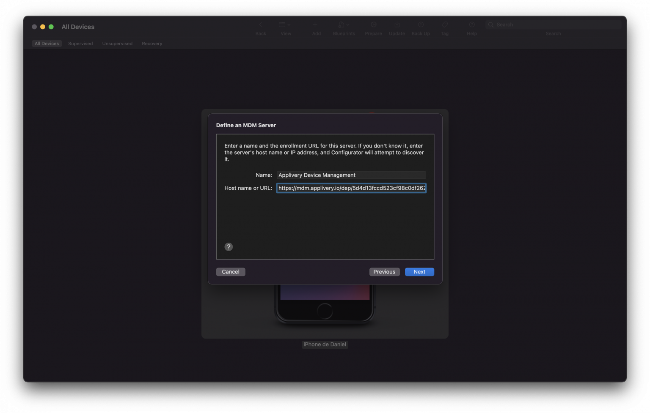Expand the View dropdown chevron
The height and width of the screenshot is (413, 650).
coord(289,25)
